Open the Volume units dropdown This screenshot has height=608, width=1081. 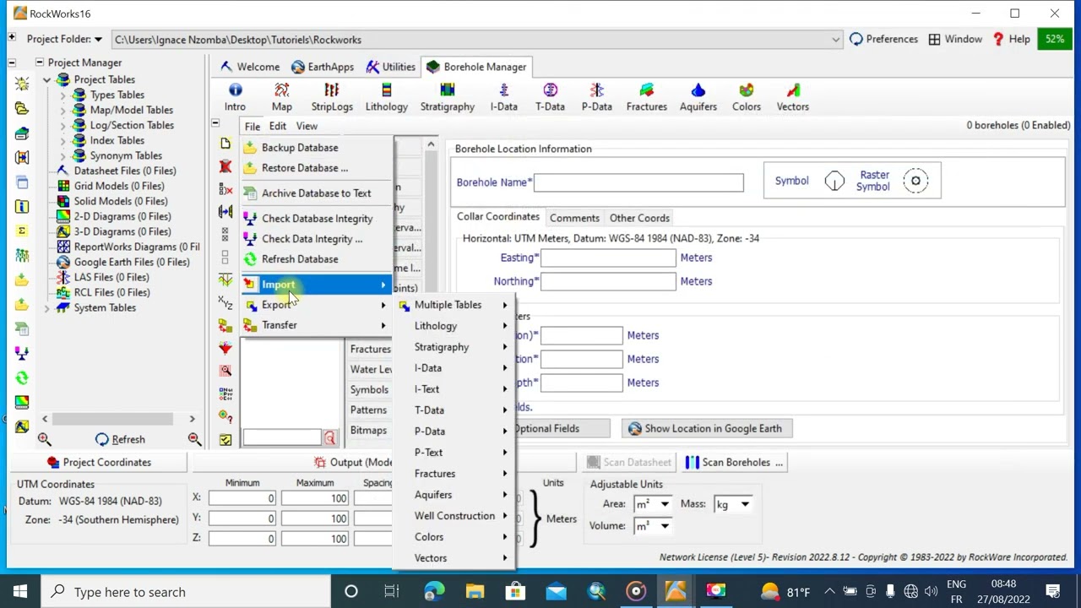(665, 526)
